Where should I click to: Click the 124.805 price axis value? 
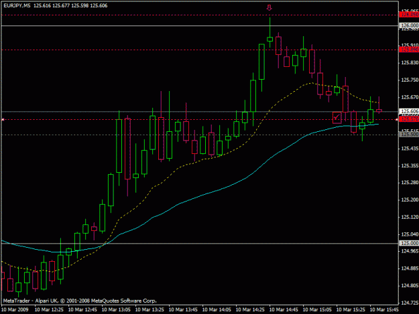coord(410,285)
